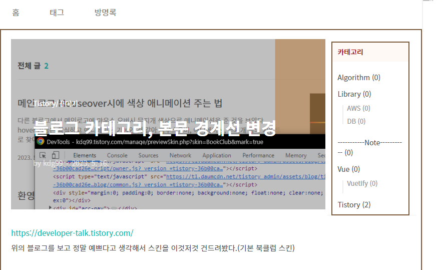Open the Vue (0) category
This screenshot has width=442, height=270.
coord(349,169)
